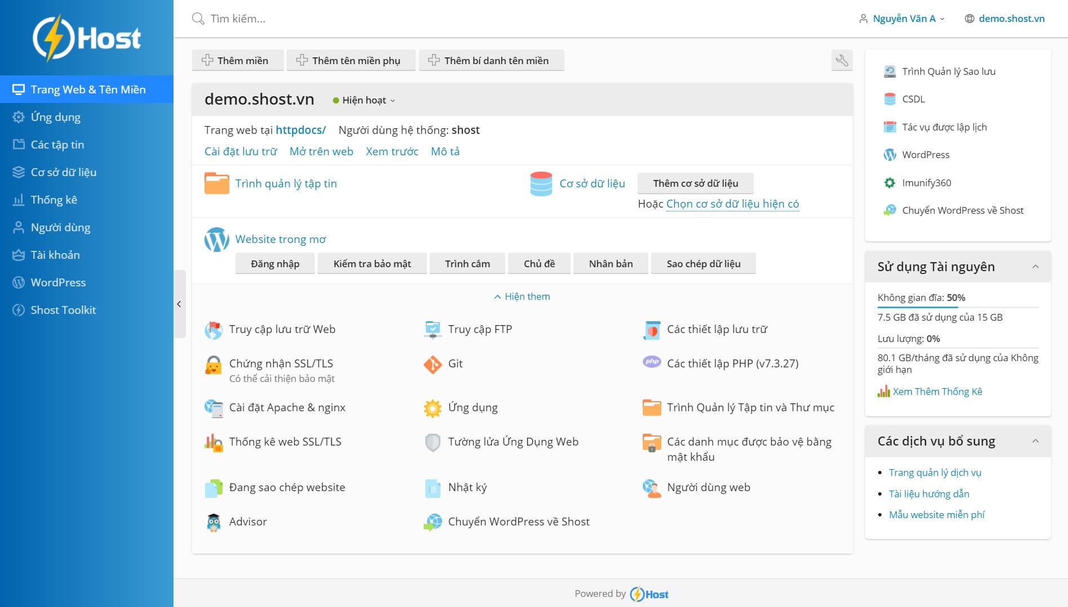Open Git icon
This screenshot has height=607, width=1068.
coord(433,365)
